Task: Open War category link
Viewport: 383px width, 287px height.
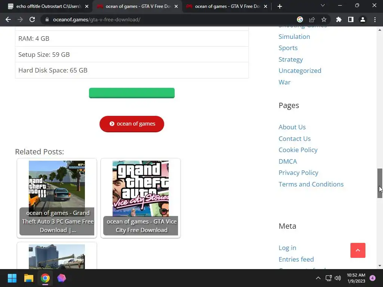Action: pos(285,82)
